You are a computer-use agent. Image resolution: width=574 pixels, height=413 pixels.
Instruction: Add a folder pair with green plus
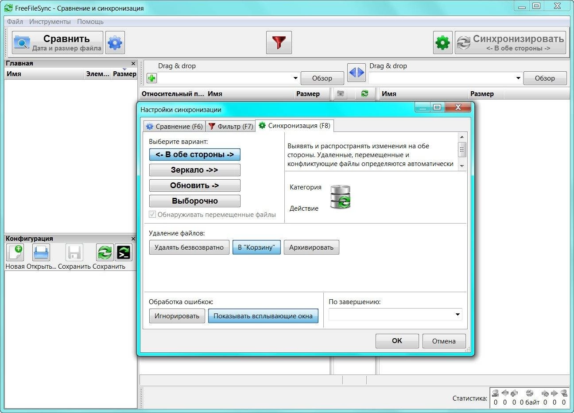tap(152, 78)
